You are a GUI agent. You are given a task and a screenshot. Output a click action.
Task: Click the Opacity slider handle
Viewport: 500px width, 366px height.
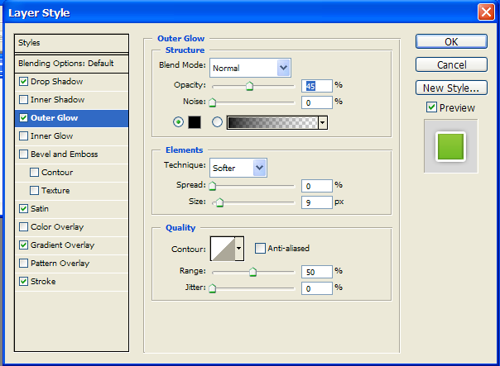click(x=249, y=86)
